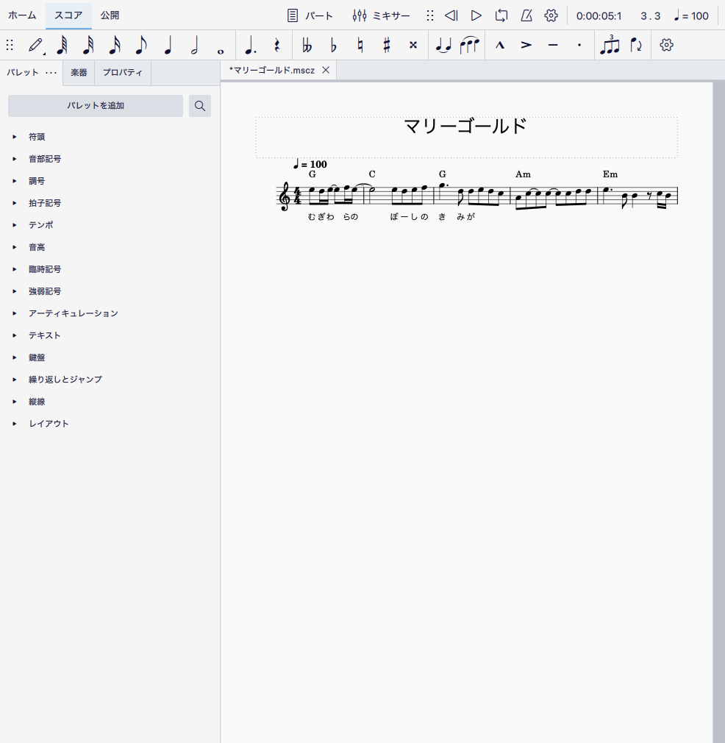The height and width of the screenshot is (743, 725).
Task: Select the eighth note duration
Action: pyautogui.click(x=141, y=45)
